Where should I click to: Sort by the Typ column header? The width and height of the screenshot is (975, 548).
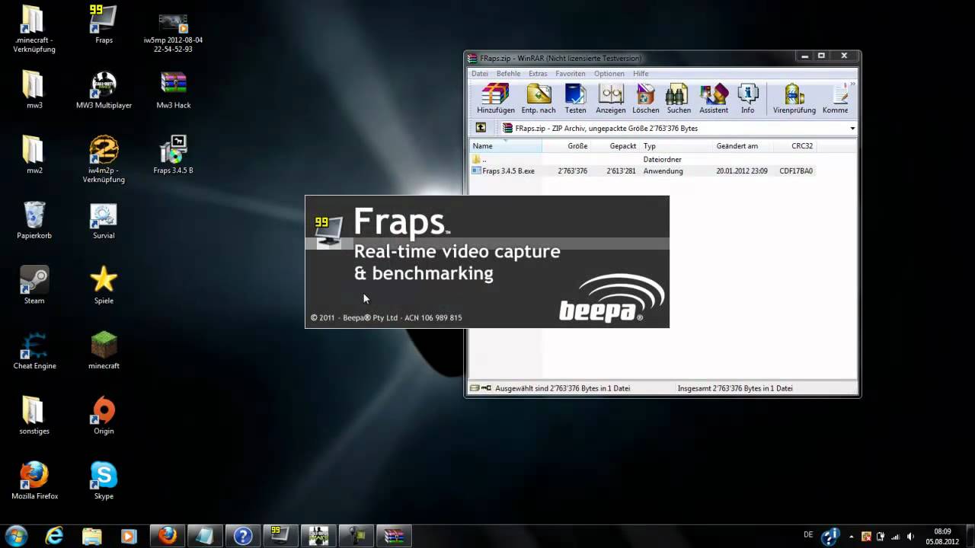(x=676, y=146)
